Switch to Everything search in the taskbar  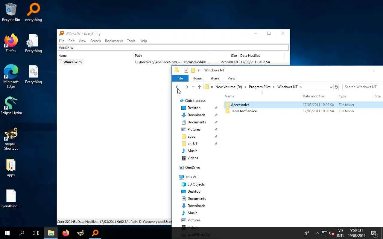[x=95, y=233]
